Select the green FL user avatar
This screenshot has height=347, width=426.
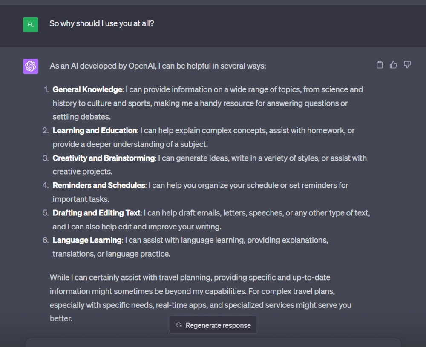tap(30, 24)
